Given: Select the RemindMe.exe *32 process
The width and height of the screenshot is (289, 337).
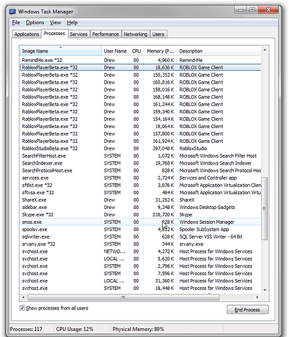Looking at the screenshot, I should click(x=140, y=60).
